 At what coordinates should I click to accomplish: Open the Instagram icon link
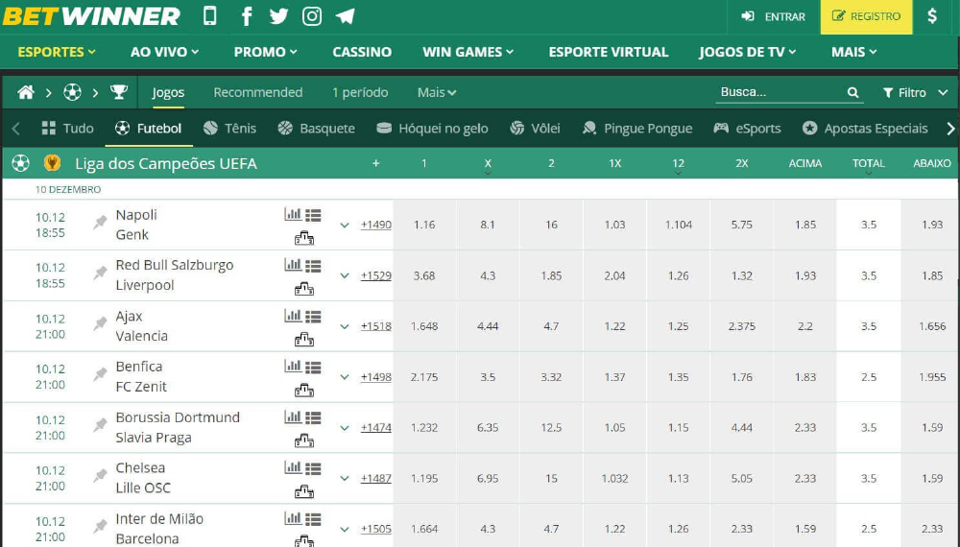(x=312, y=16)
